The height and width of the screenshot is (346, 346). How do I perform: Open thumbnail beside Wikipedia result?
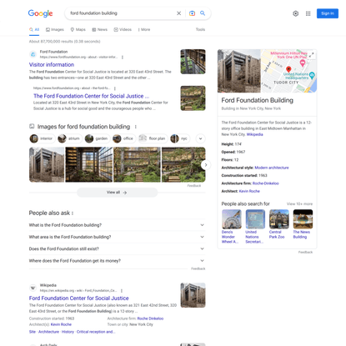click(x=193, y=295)
